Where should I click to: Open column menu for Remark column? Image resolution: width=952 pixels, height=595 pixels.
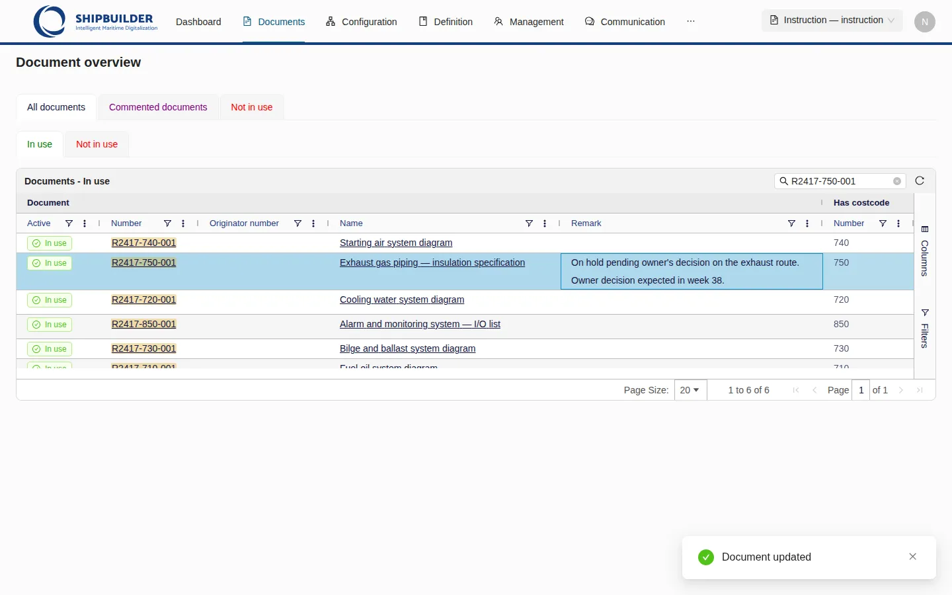(807, 223)
